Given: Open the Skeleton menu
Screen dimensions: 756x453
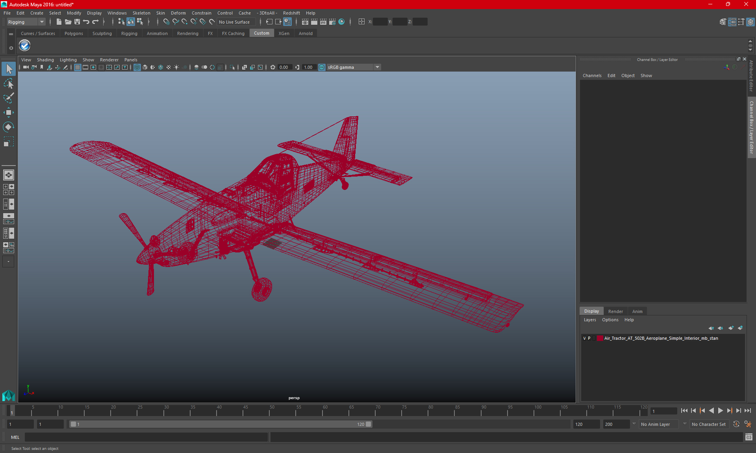Looking at the screenshot, I should click(141, 13).
